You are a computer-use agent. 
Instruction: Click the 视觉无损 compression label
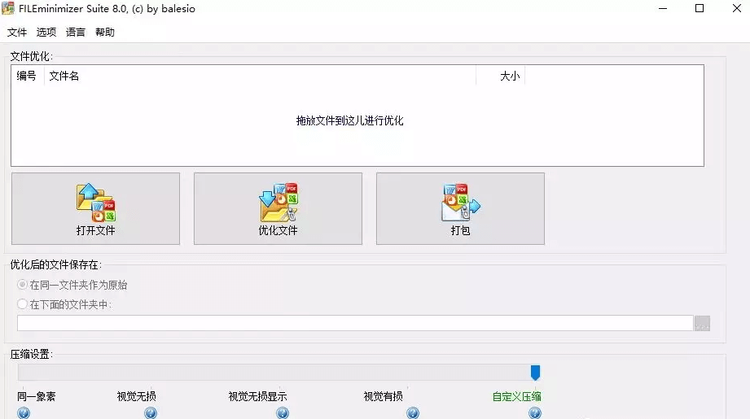click(x=136, y=396)
